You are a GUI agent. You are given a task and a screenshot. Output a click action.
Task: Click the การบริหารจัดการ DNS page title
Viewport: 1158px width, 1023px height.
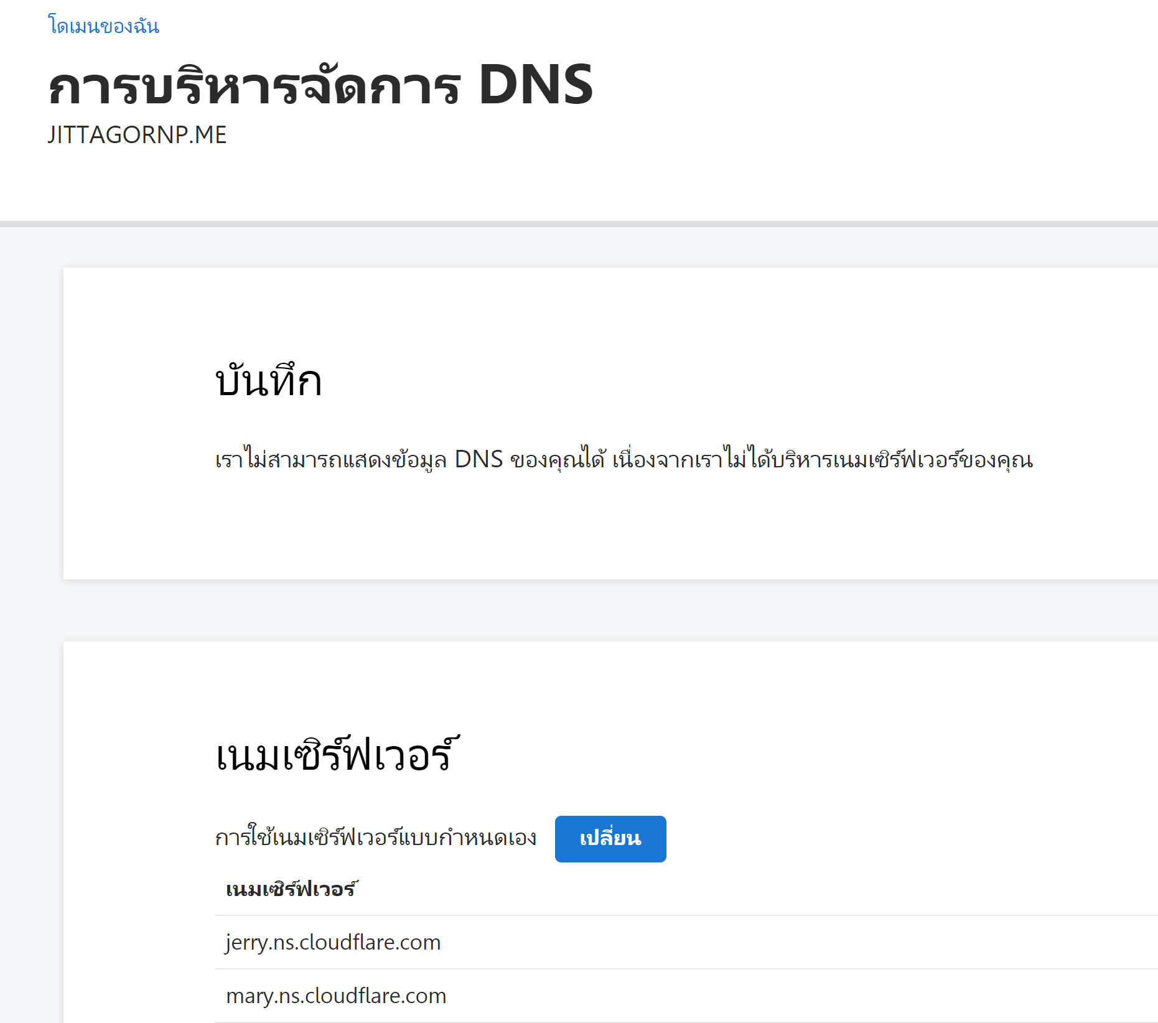[320, 85]
